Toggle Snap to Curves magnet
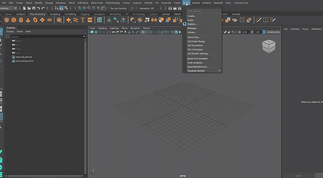This screenshot has width=323, height=178. coord(85,8)
